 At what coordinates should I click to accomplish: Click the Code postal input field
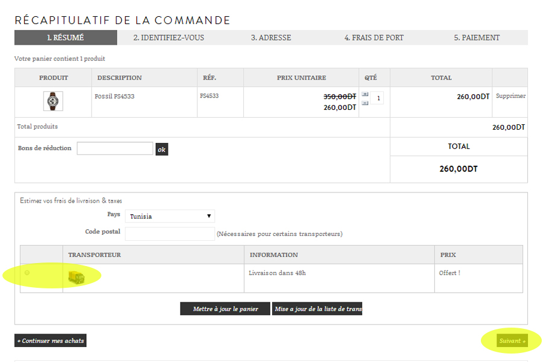coord(170,233)
